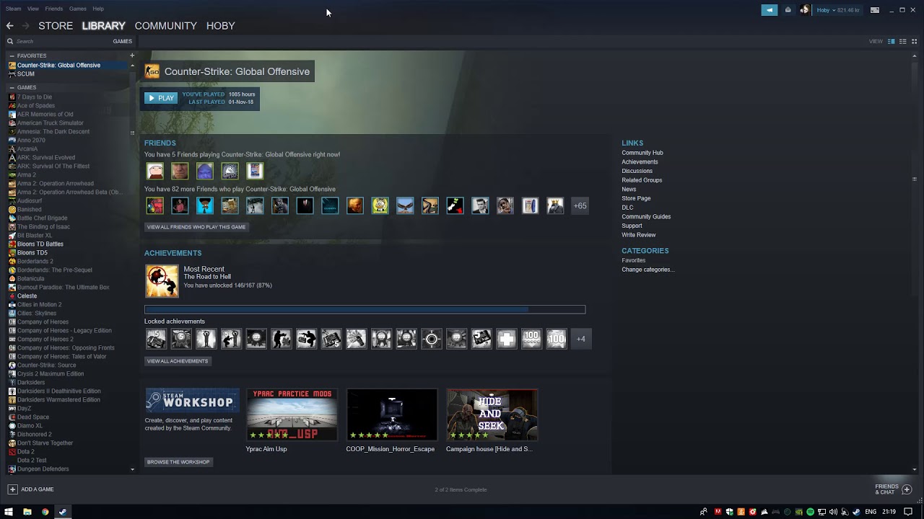The image size is (924, 519).
Task: Click the game list scroll-down arrow
Action: tap(132, 469)
